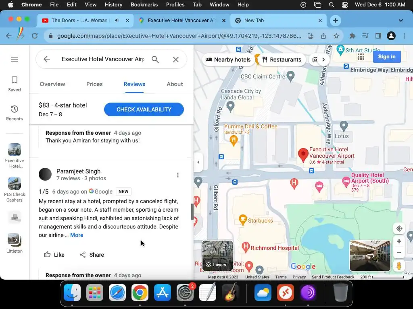Go back from the search box arrow
The image size is (413, 309).
tap(47, 59)
